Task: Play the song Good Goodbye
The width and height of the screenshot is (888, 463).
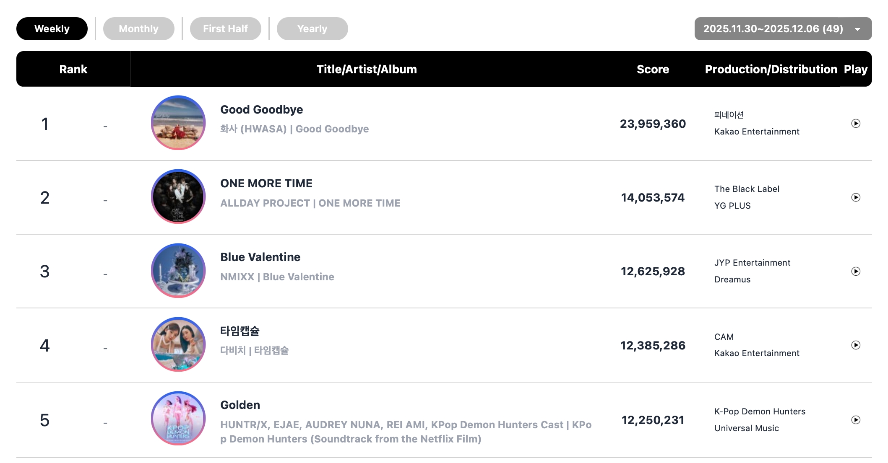Action: [856, 124]
